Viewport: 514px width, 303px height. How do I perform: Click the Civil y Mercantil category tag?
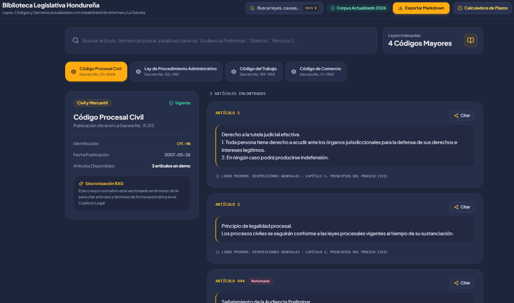tap(92, 103)
